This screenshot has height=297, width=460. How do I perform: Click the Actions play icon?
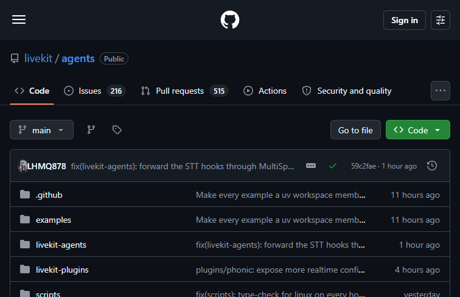pos(248,91)
